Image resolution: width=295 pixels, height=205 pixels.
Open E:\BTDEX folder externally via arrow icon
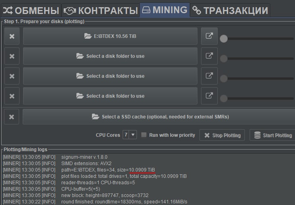[209, 36]
